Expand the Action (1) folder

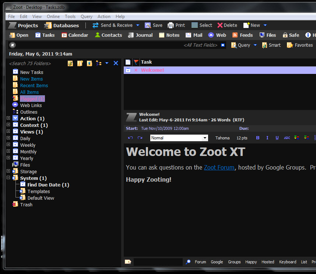(x=8, y=118)
